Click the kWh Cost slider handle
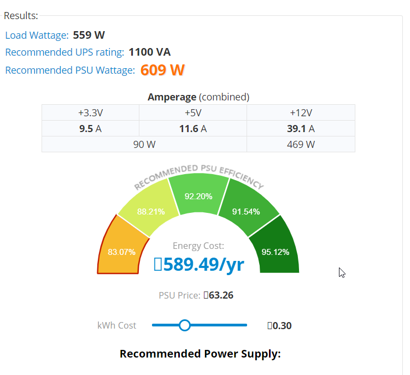 (x=185, y=325)
